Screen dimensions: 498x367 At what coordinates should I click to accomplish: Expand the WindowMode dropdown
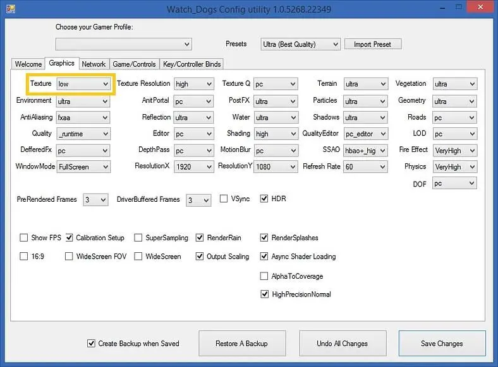pyautogui.click(x=83, y=166)
